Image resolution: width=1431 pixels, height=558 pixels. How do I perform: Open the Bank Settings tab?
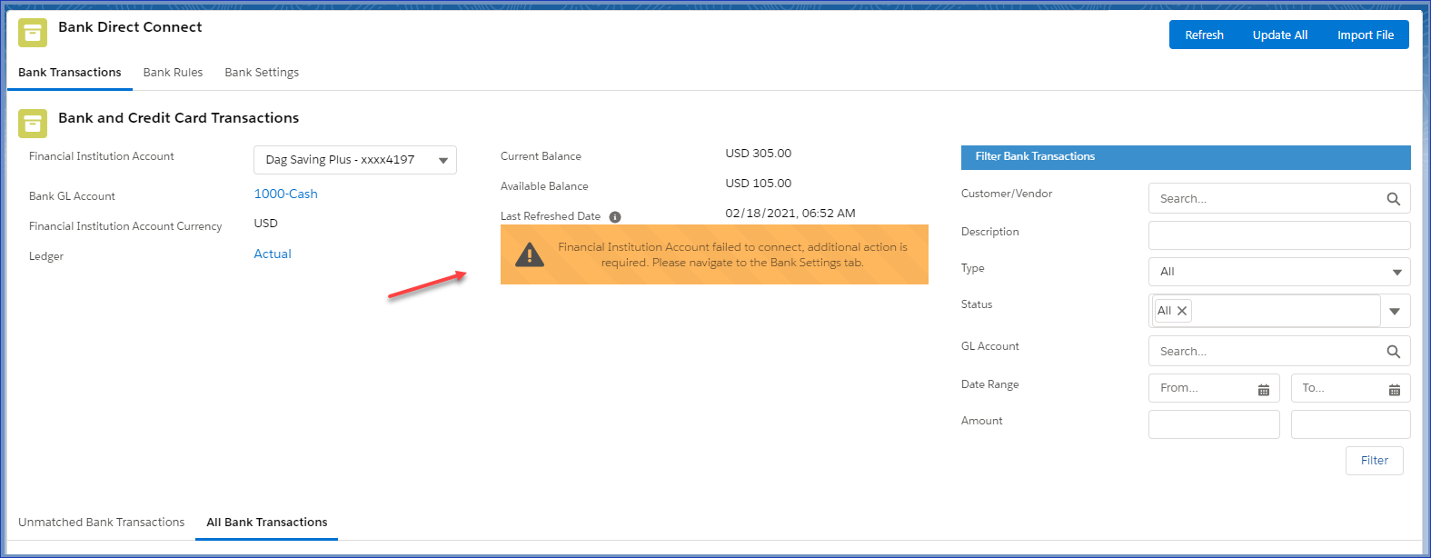(x=262, y=73)
